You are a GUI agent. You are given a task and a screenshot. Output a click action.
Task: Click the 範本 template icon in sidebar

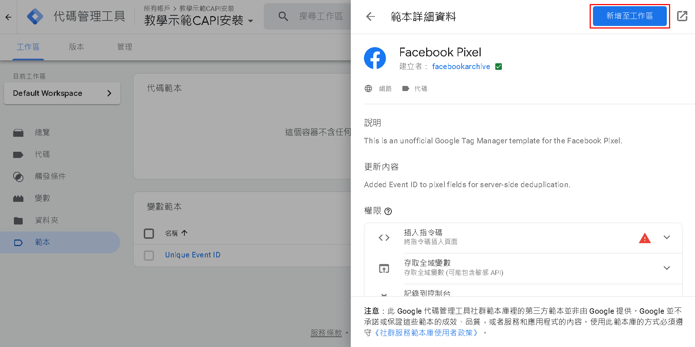[18, 242]
